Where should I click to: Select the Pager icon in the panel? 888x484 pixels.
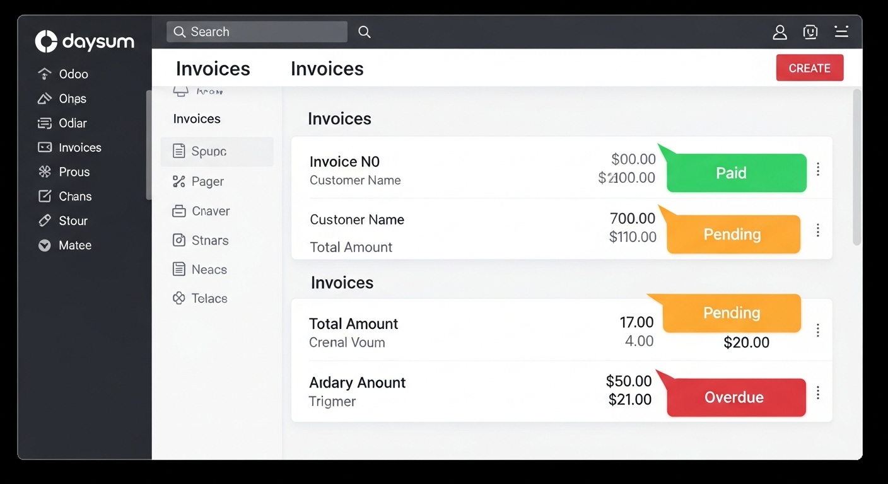[x=178, y=181]
